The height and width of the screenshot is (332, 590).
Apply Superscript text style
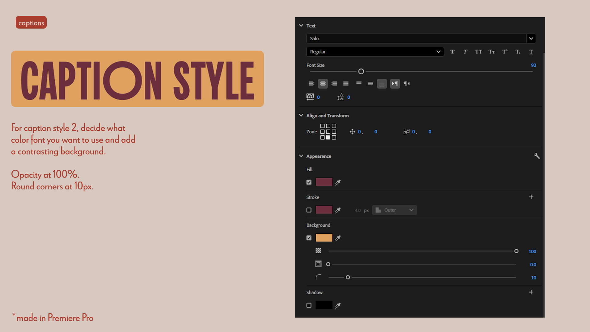pyautogui.click(x=505, y=52)
